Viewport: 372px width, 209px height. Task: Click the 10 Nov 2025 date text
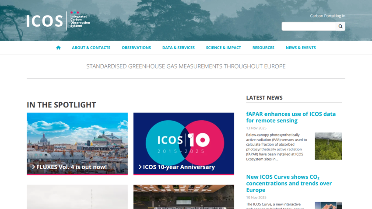tap(256, 197)
